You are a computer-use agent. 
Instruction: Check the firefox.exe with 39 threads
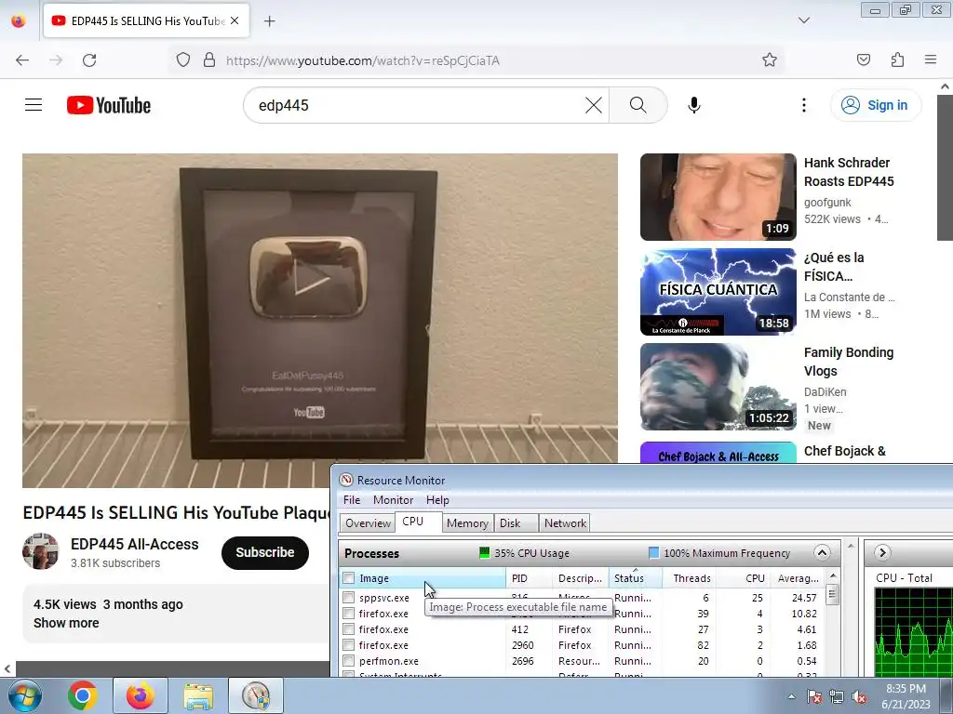pos(348,614)
